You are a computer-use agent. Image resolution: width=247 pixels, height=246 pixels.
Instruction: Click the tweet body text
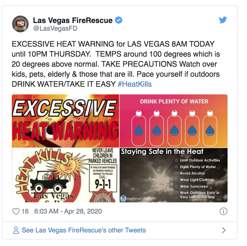(116, 64)
